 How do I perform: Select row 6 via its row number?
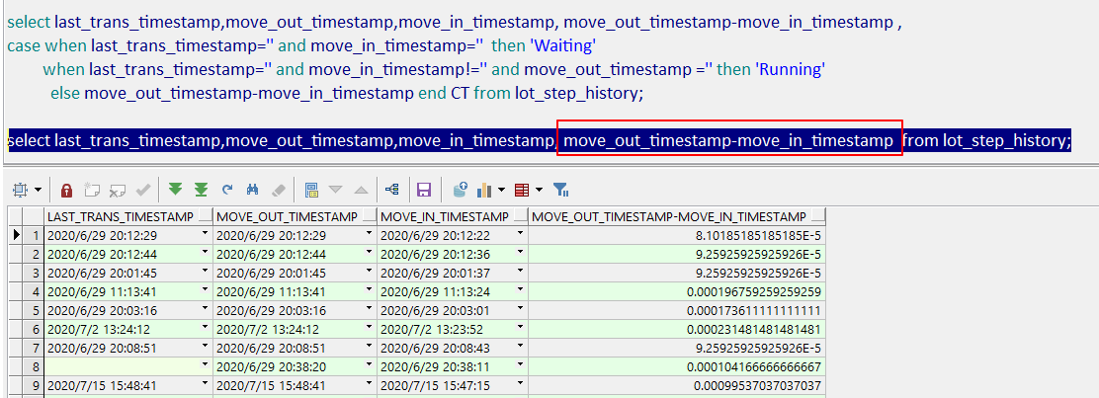pos(33,329)
